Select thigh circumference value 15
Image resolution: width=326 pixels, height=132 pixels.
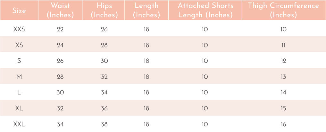click(x=283, y=108)
